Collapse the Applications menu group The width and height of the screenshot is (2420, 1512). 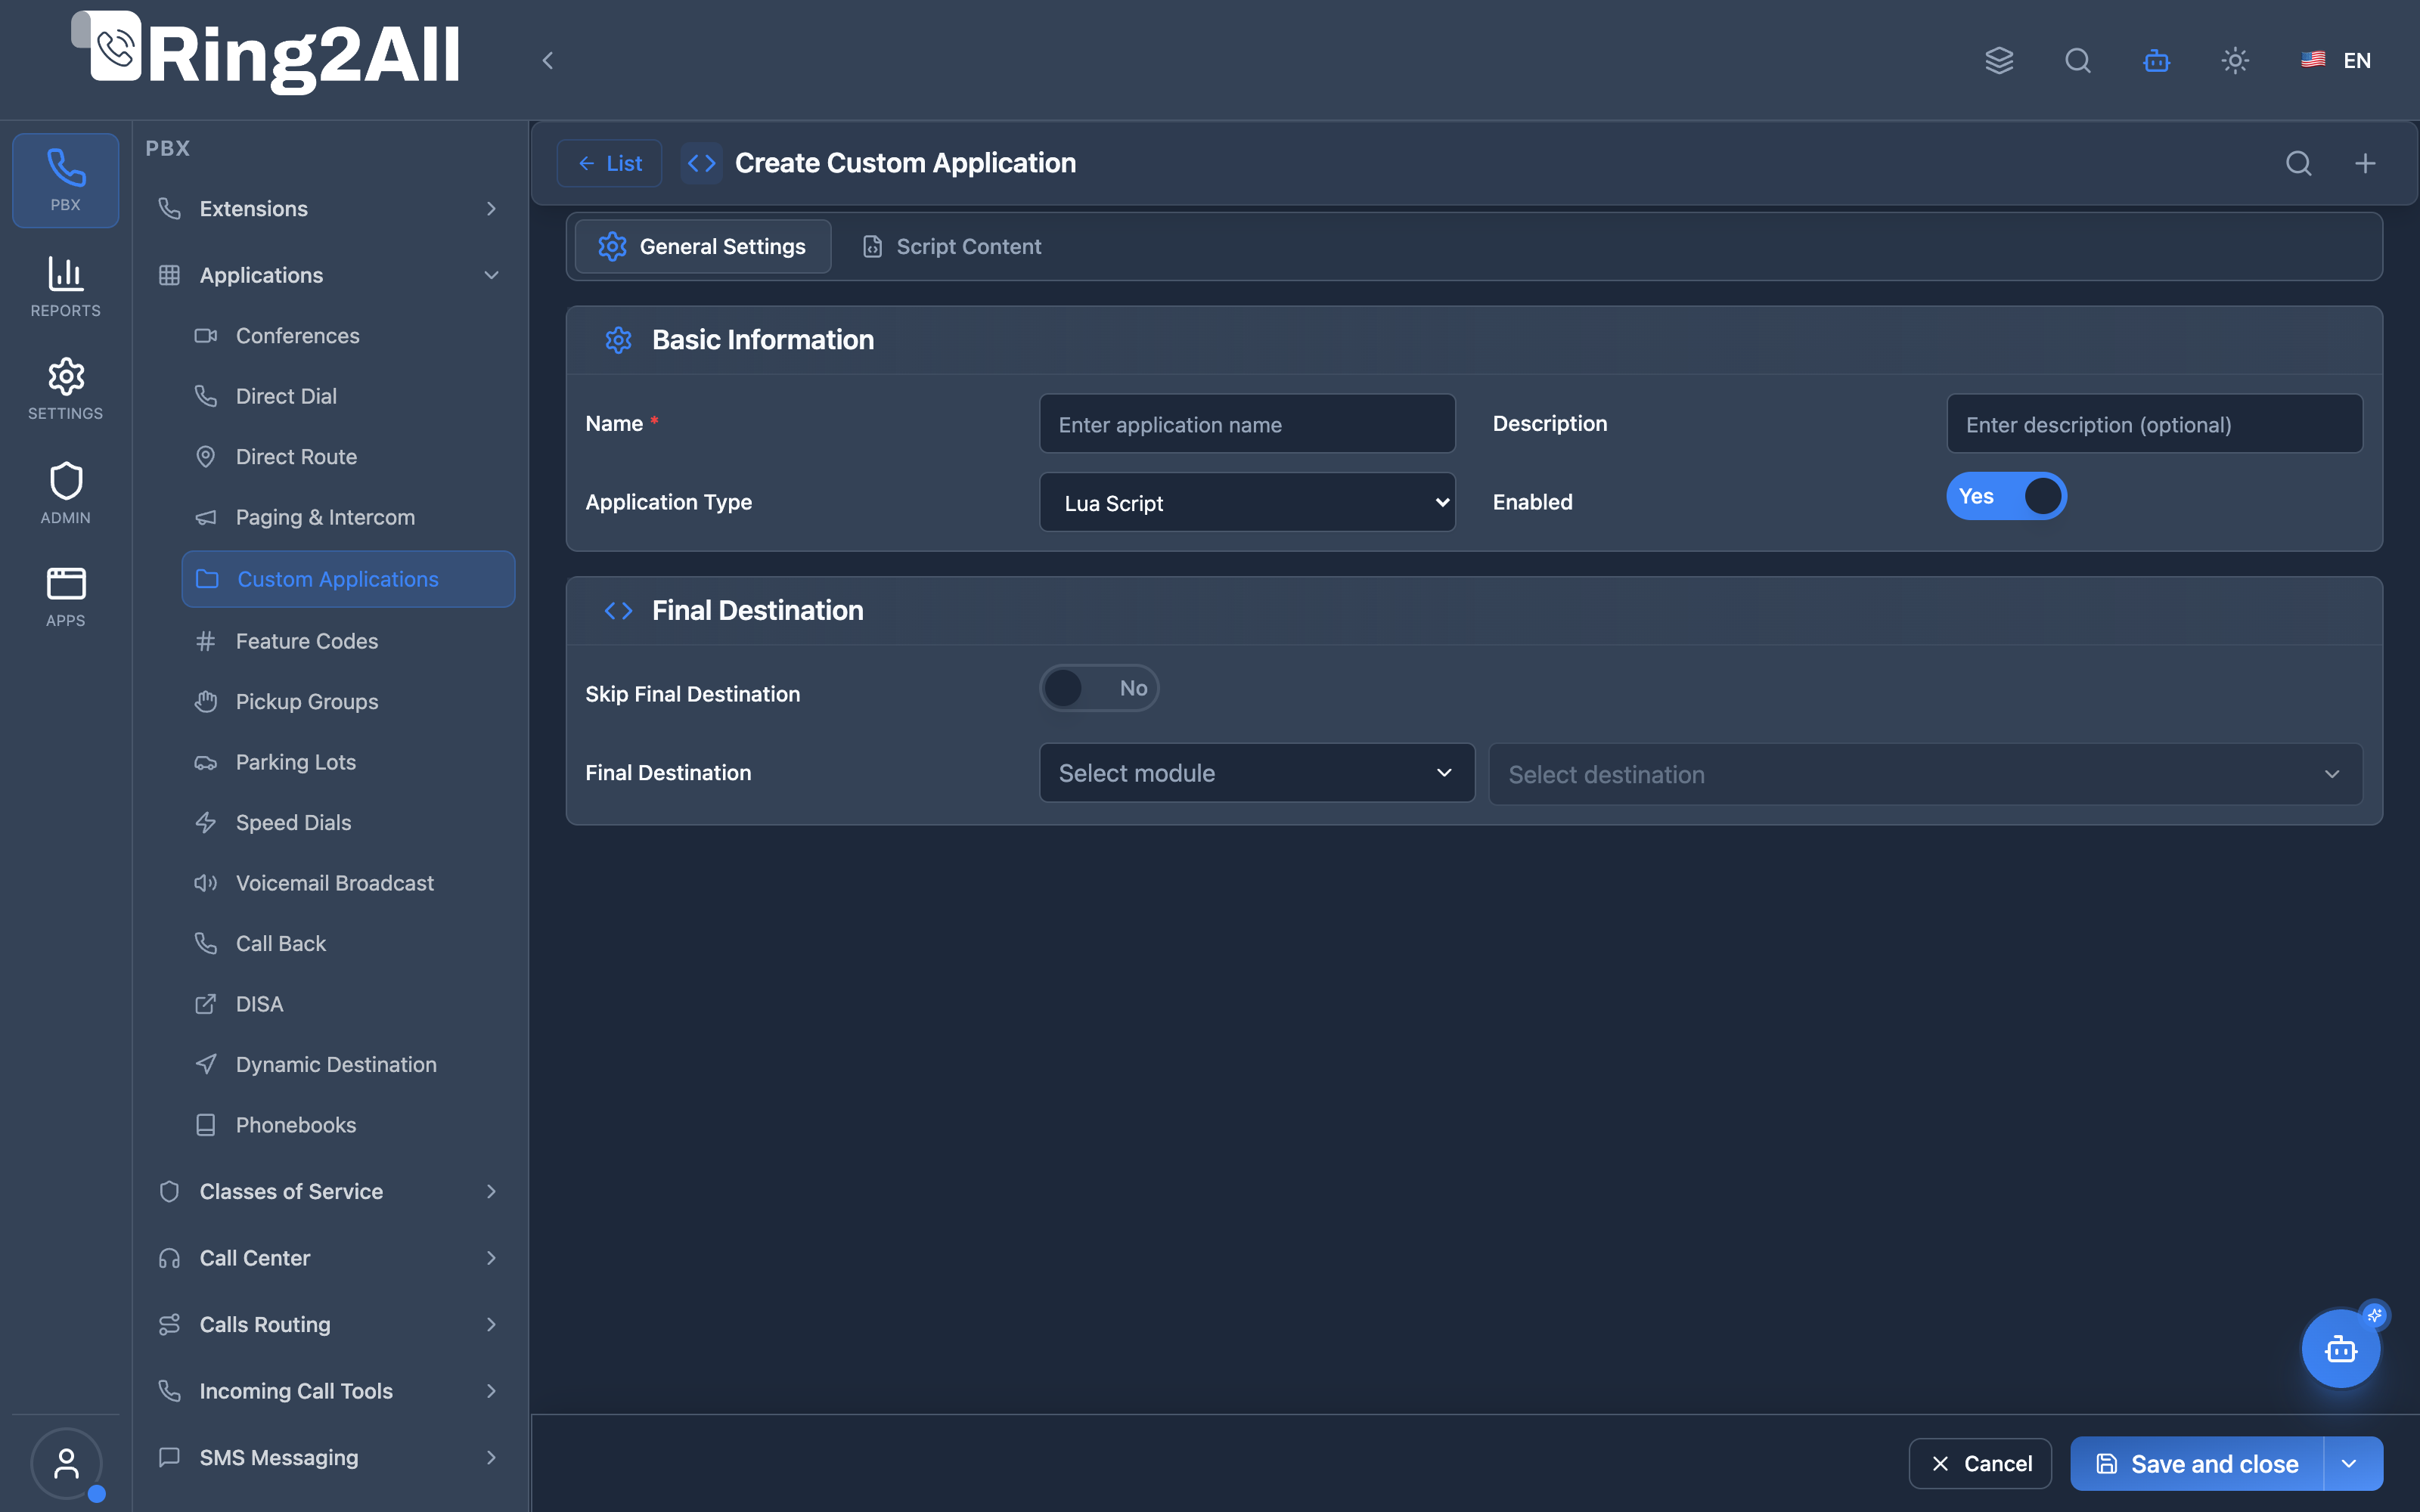tap(329, 275)
